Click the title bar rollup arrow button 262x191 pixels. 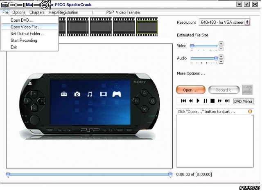click(x=239, y=4)
